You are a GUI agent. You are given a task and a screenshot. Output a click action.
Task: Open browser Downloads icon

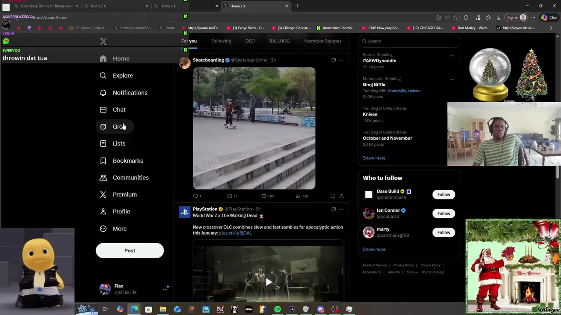coord(499,17)
